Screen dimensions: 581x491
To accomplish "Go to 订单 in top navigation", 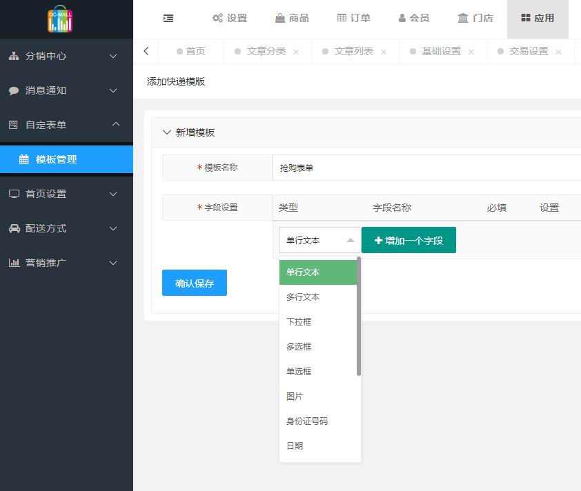I will click(353, 19).
